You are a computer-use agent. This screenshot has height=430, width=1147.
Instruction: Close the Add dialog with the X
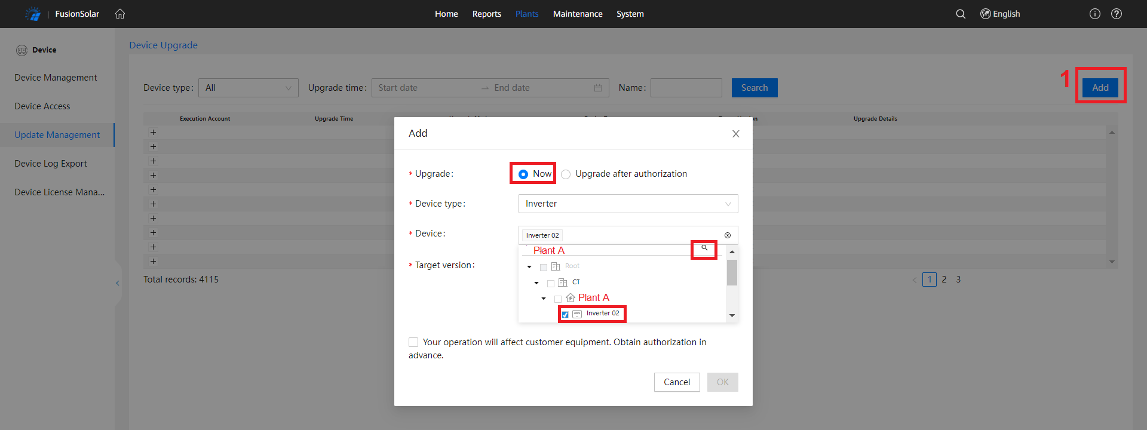click(736, 134)
